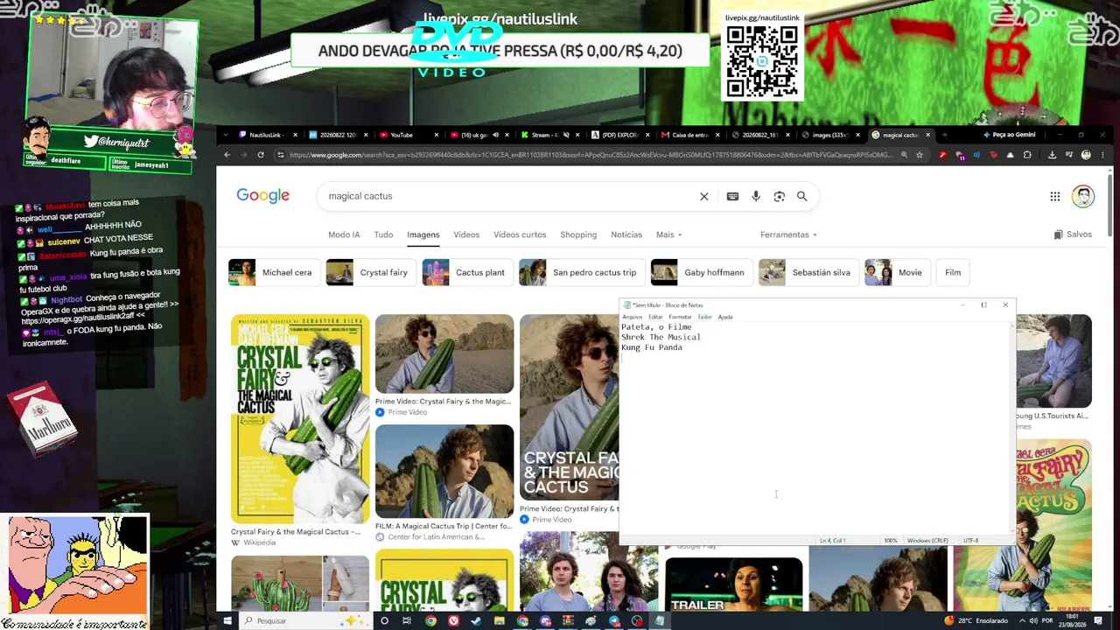Click the Peça ao Gemini button
Screen dimensions: 1120x630
[x=1010, y=135]
